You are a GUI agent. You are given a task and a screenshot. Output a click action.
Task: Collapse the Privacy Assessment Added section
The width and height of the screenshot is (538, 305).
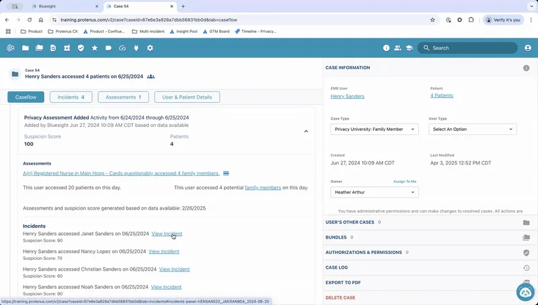coord(306,131)
